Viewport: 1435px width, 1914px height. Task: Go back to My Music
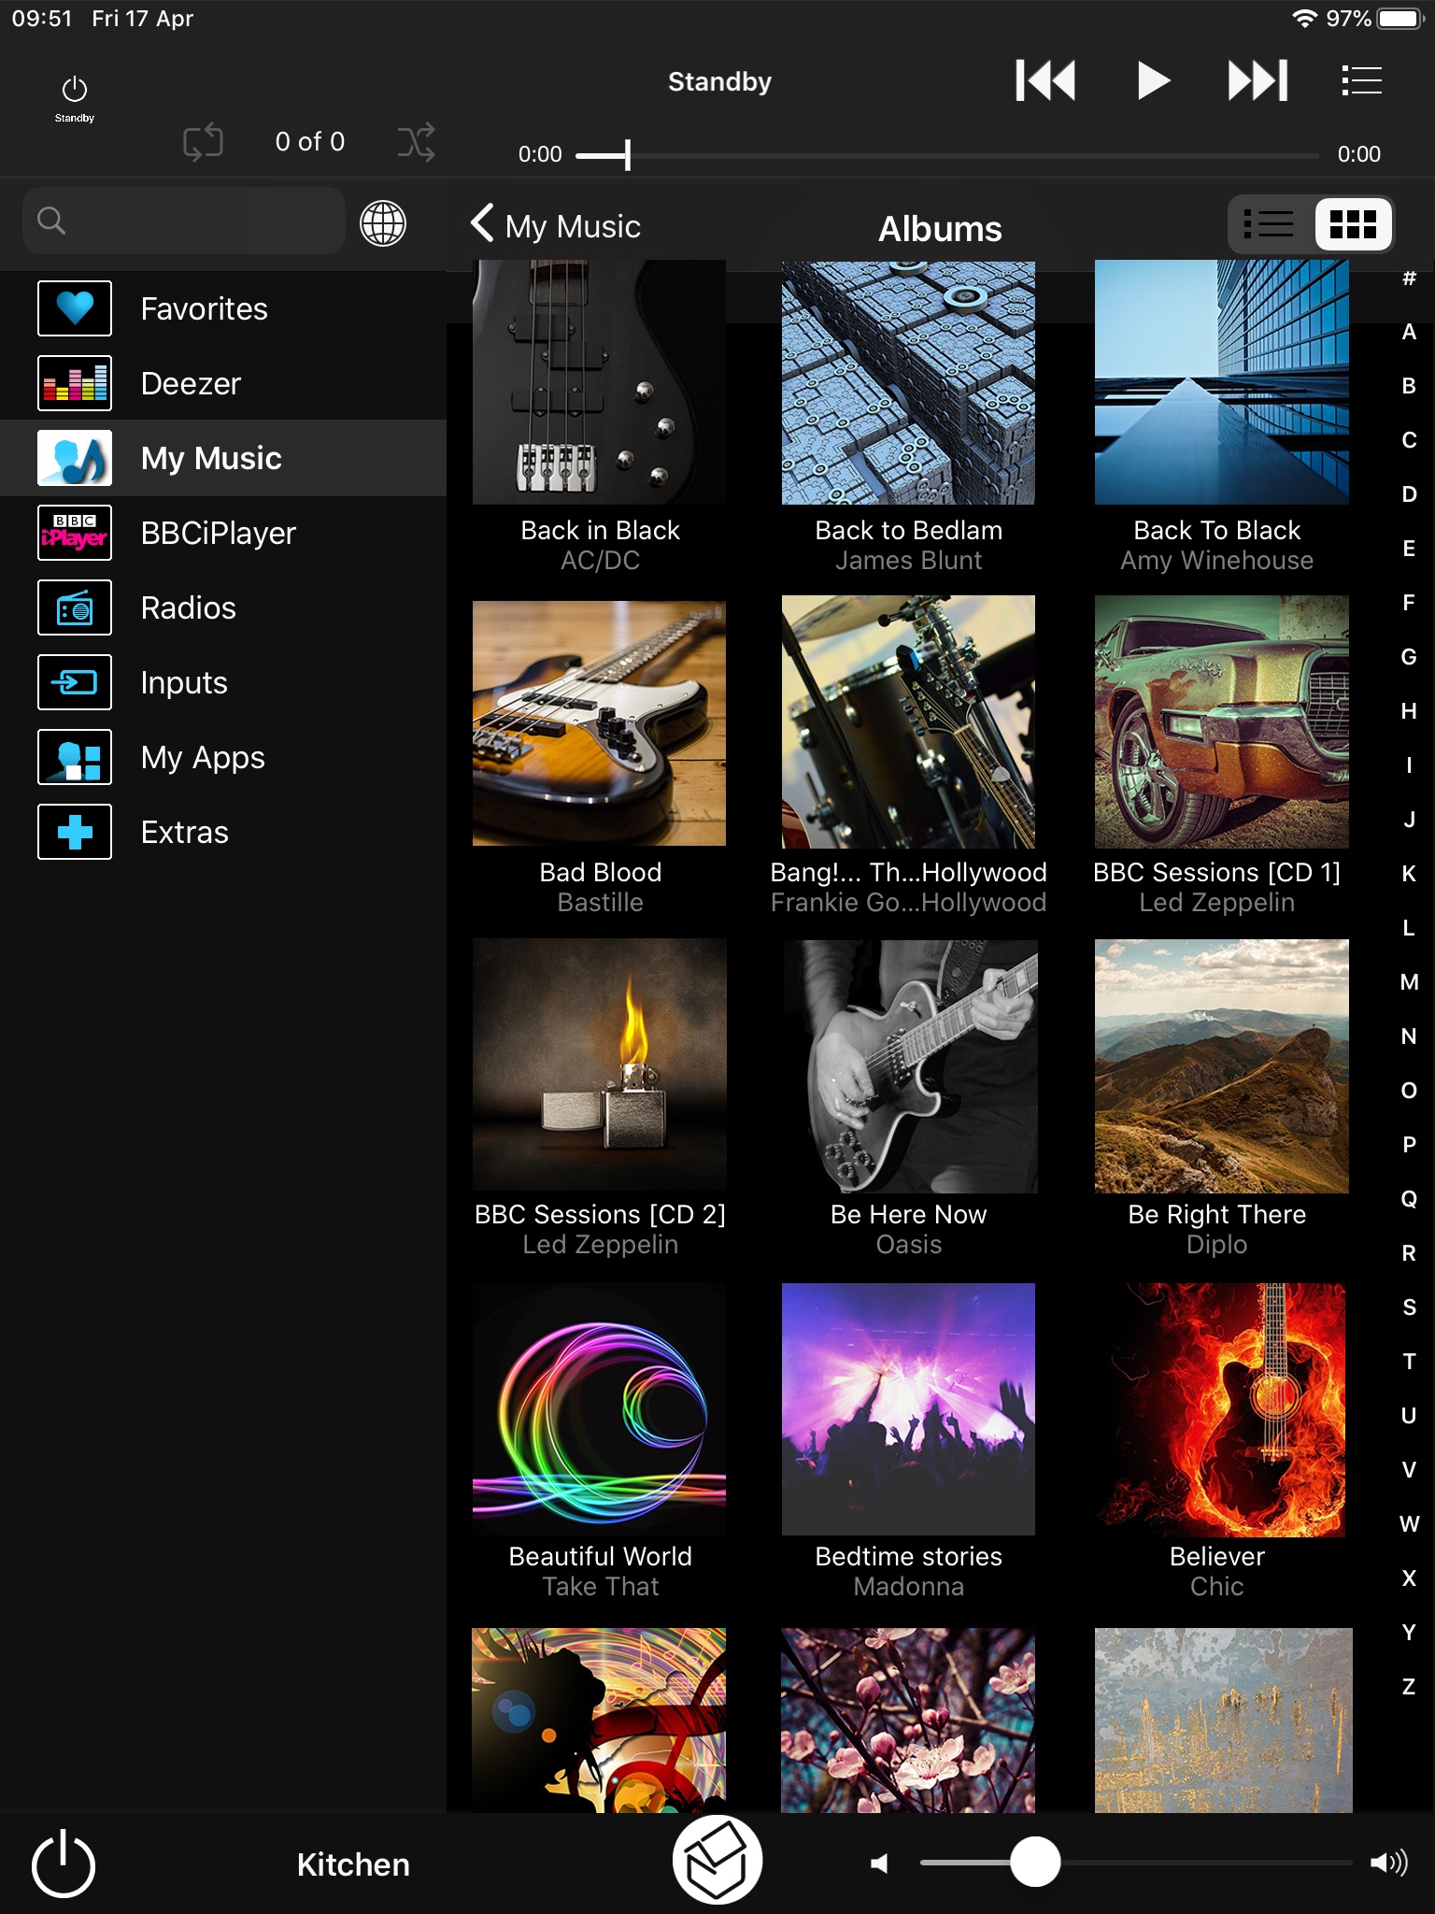555,225
